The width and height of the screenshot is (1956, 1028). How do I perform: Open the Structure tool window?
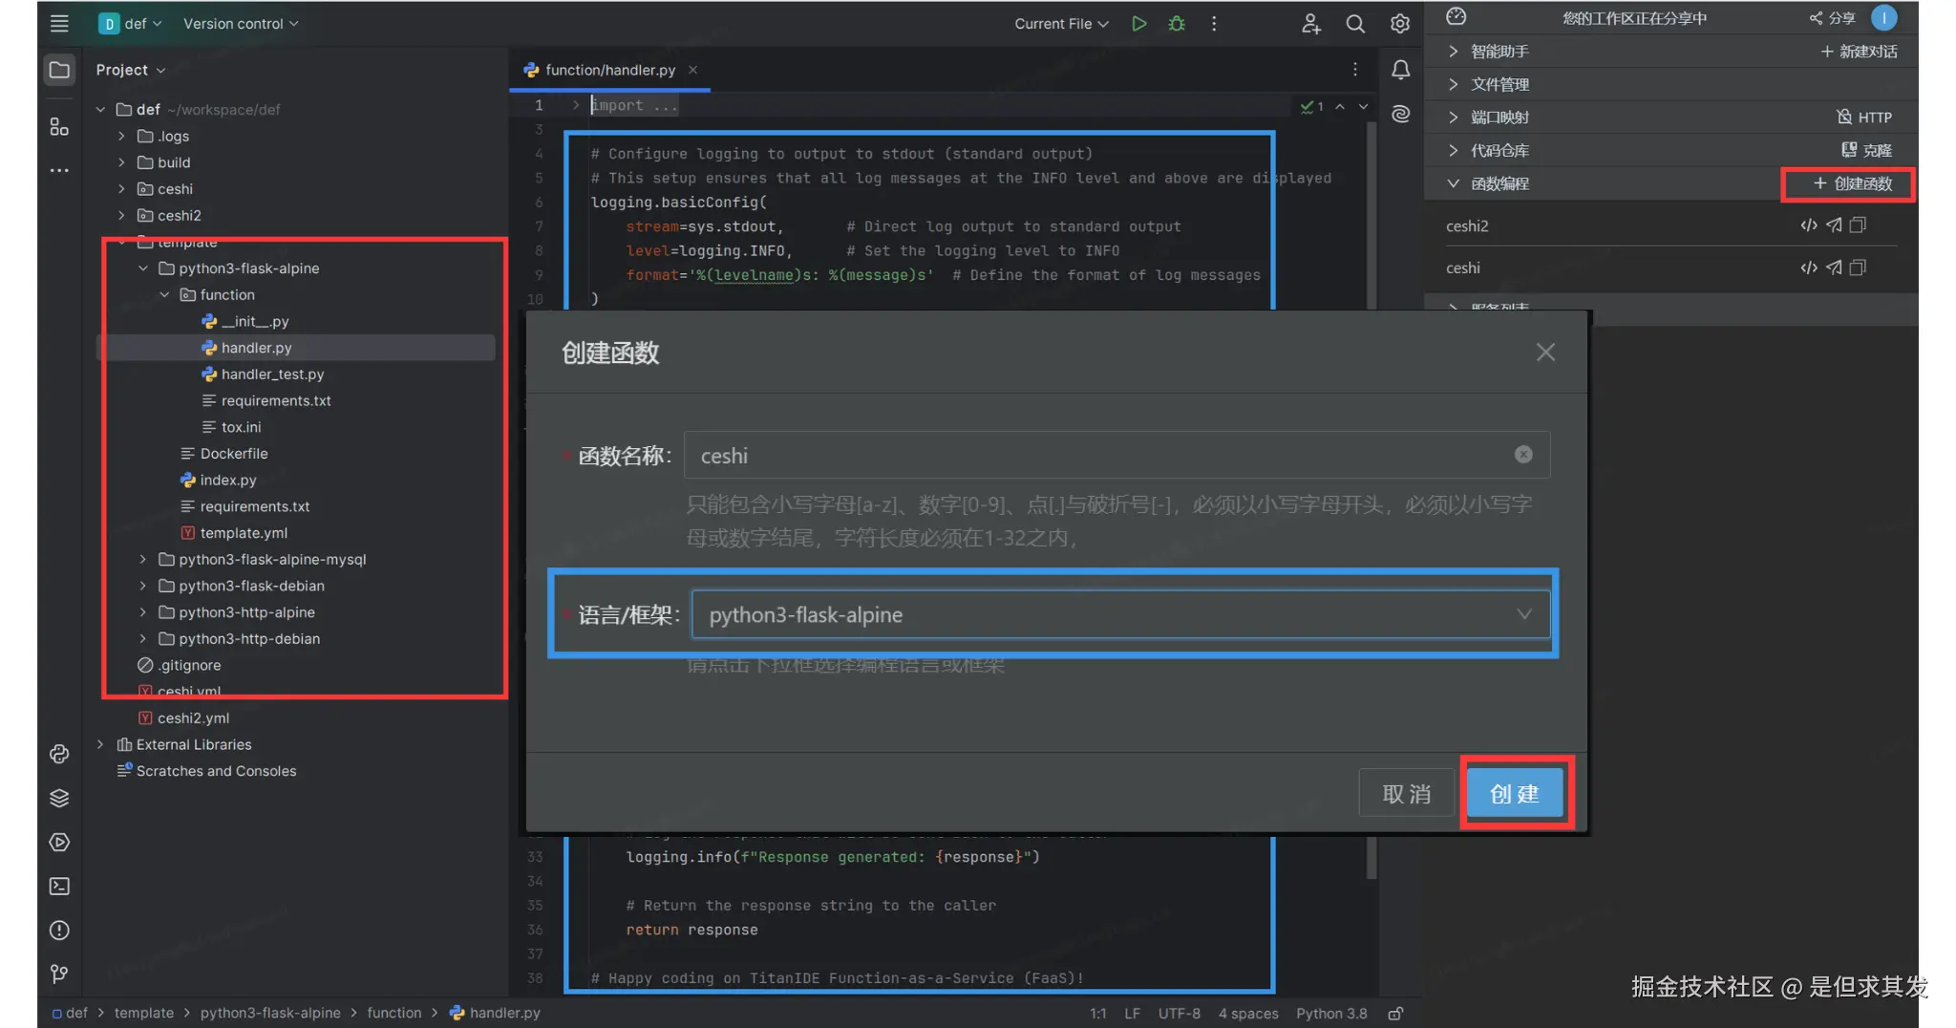(59, 126)
